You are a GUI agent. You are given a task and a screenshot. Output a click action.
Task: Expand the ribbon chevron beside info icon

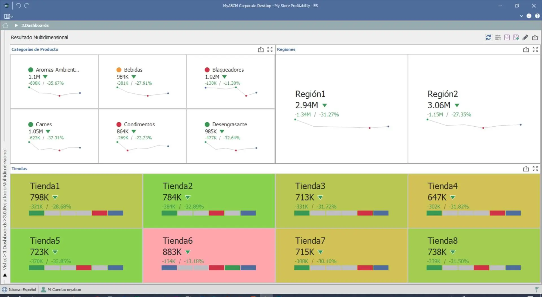tap(521, 16)
